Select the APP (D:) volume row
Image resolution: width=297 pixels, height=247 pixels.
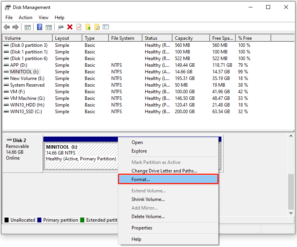18,65
